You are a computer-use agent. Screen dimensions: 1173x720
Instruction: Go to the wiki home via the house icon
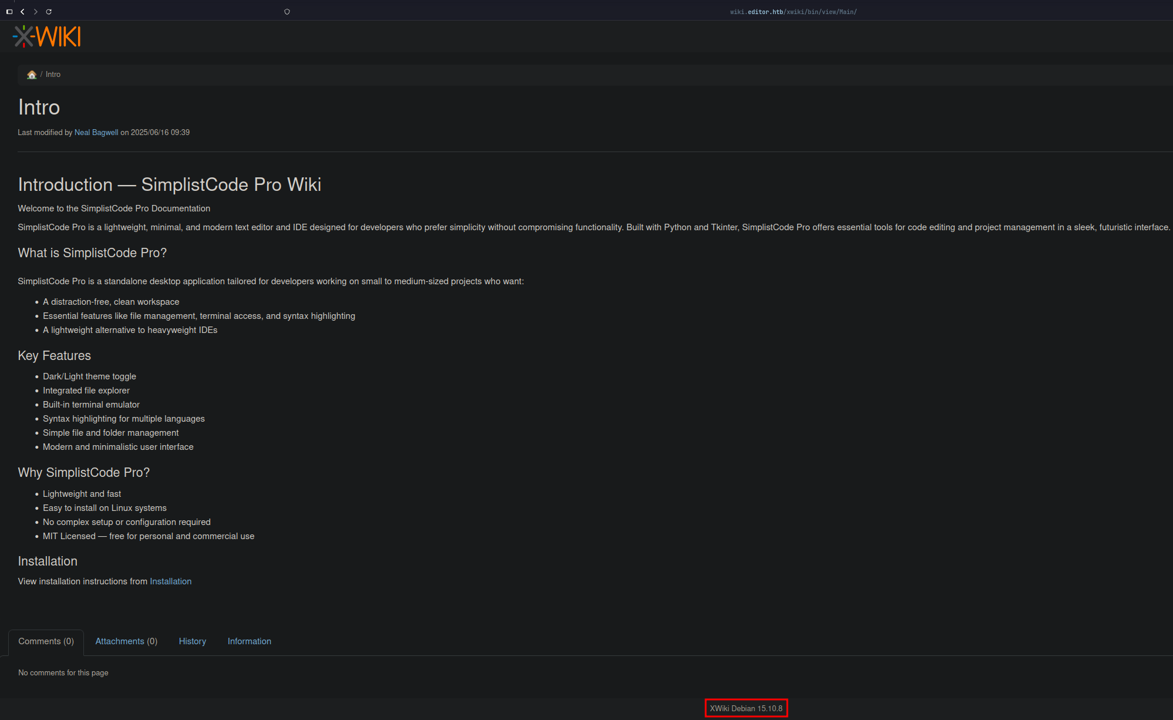(x=32, y=75)
